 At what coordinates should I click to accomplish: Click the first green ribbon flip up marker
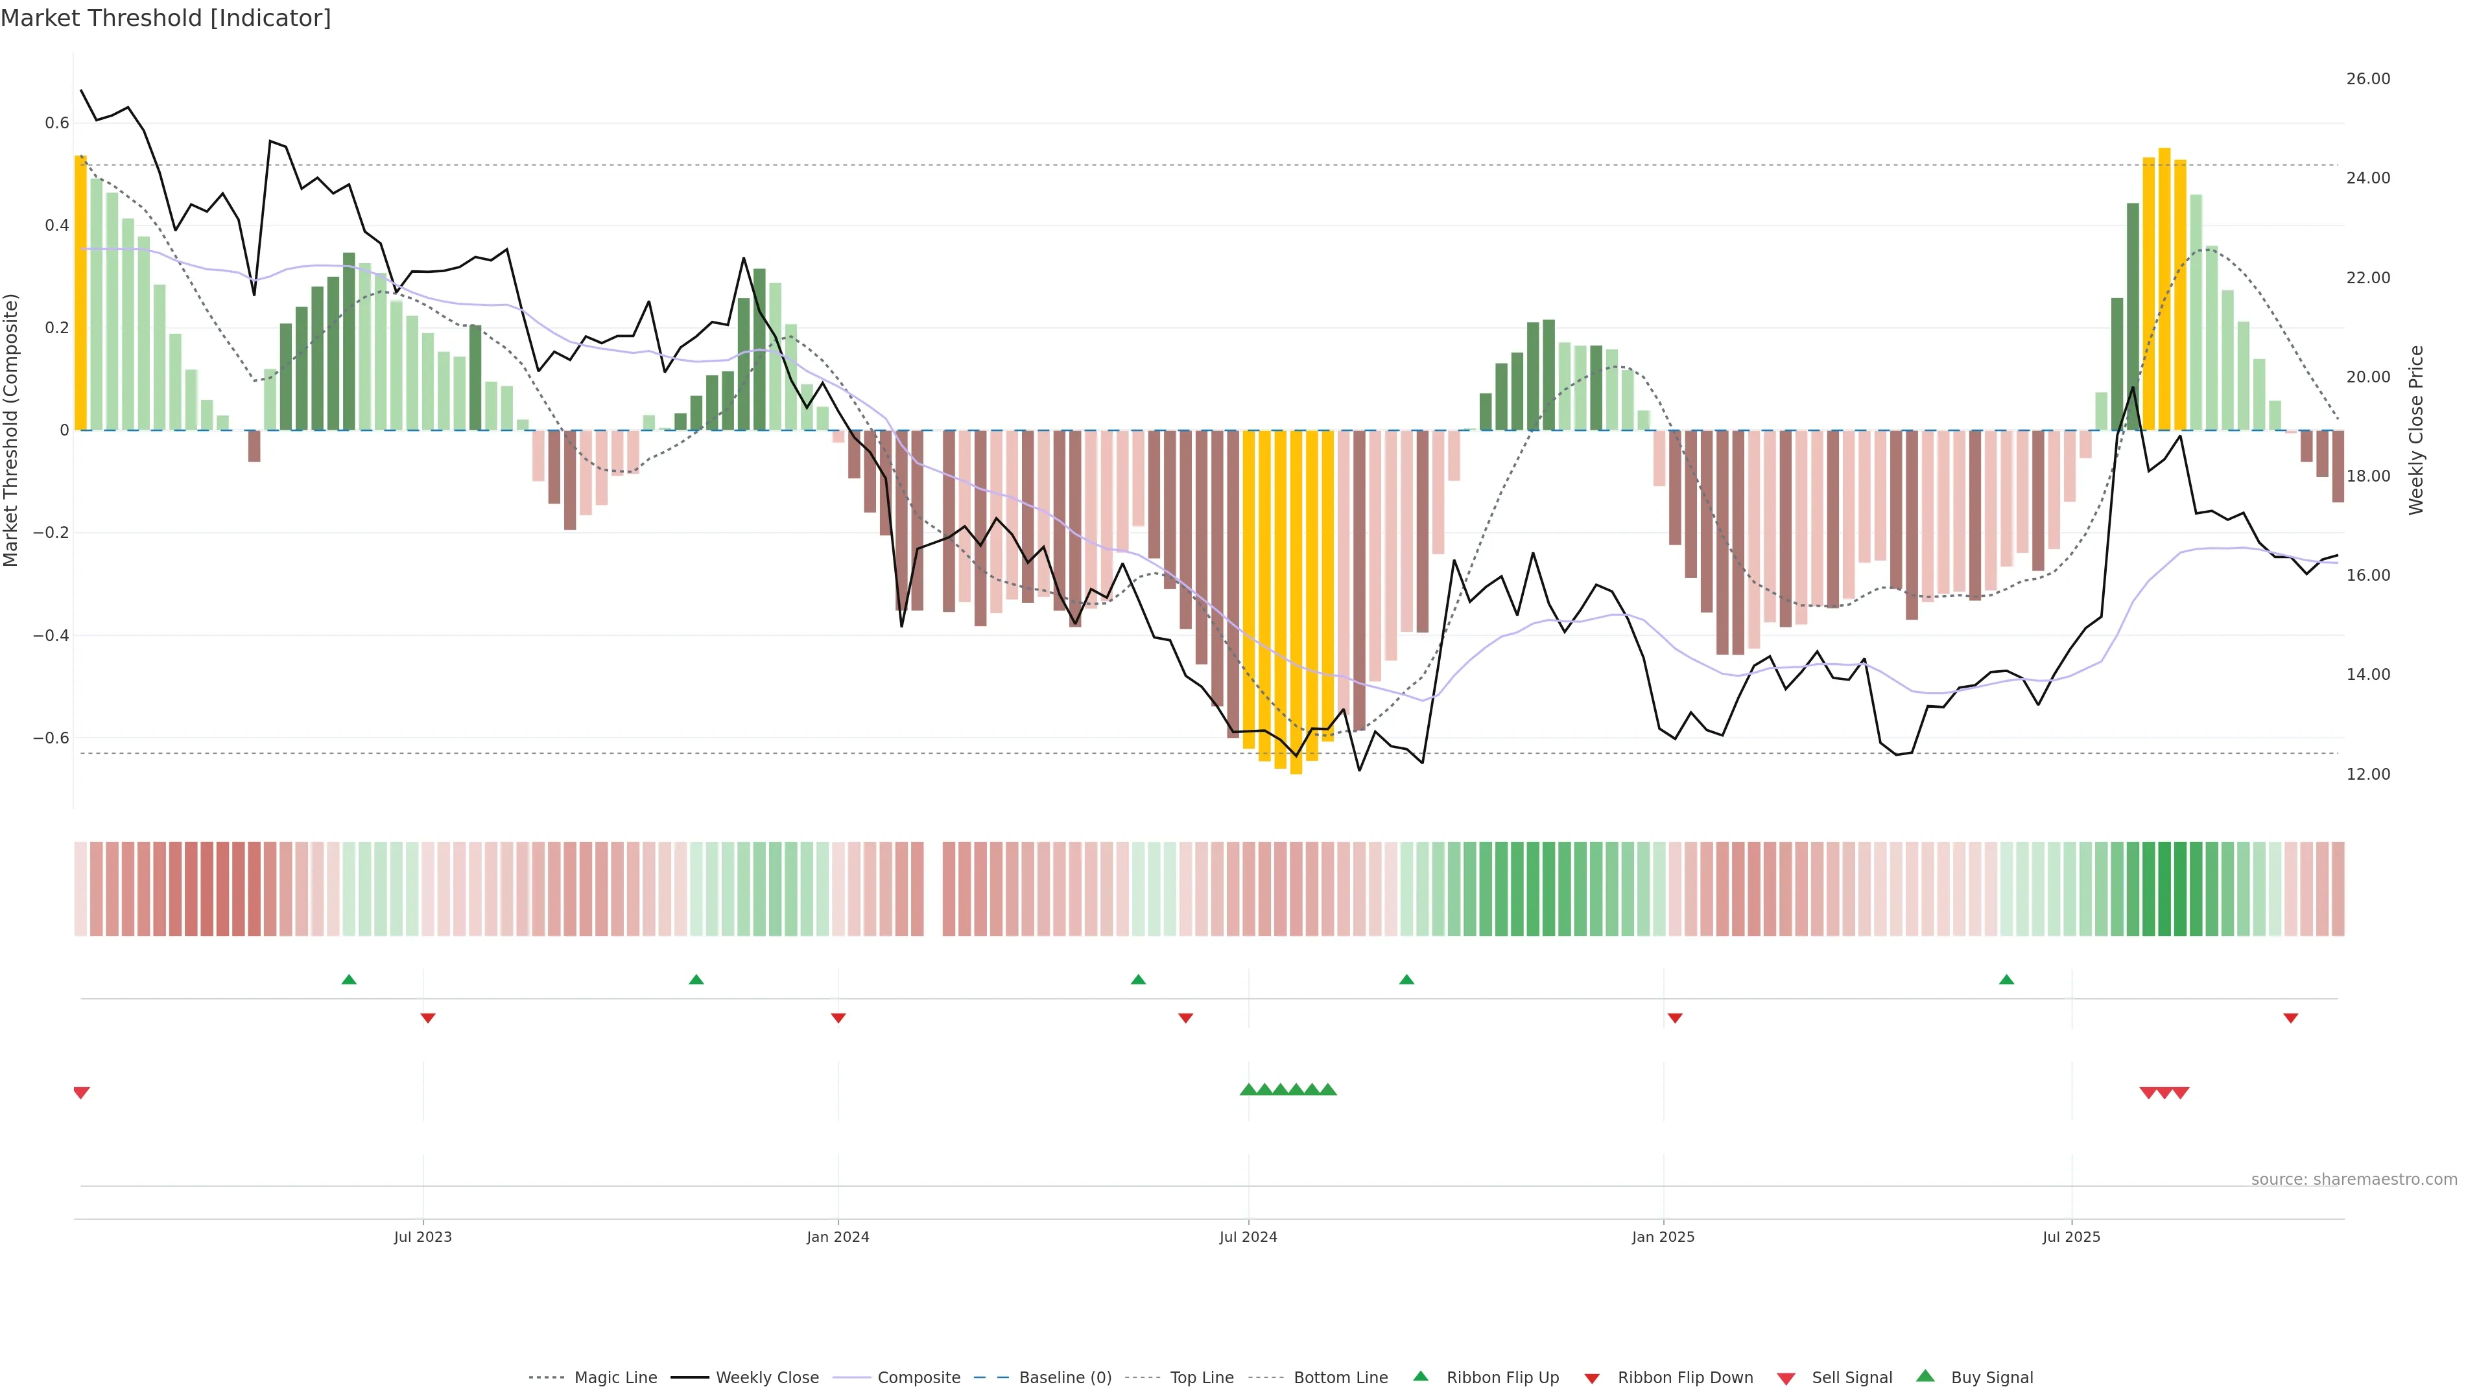[x=349, y=980]
